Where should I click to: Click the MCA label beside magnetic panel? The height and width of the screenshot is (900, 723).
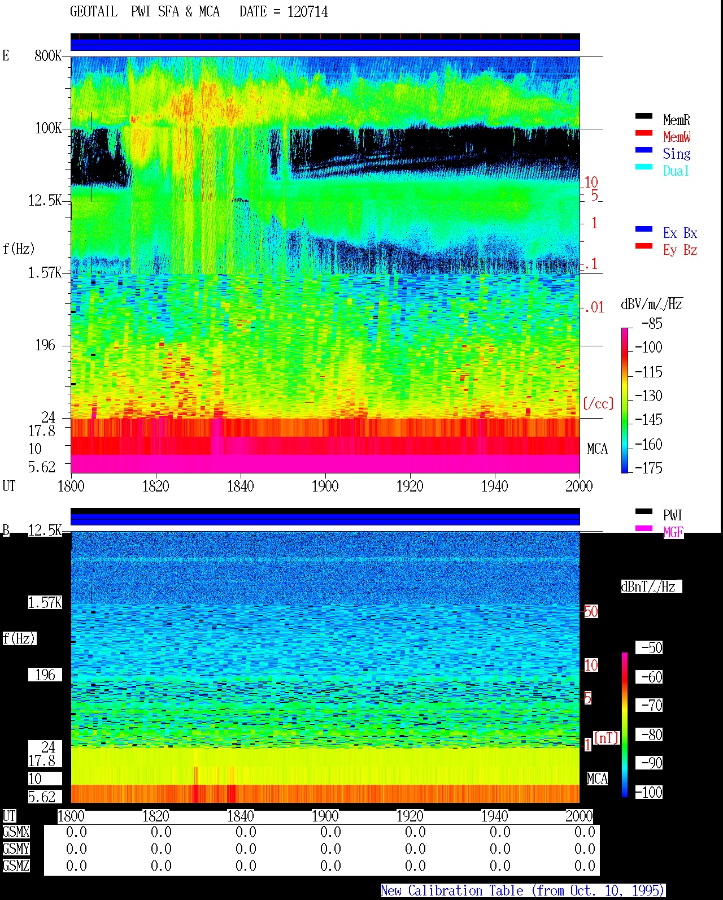pyautogui.click(x=597, y=779)
